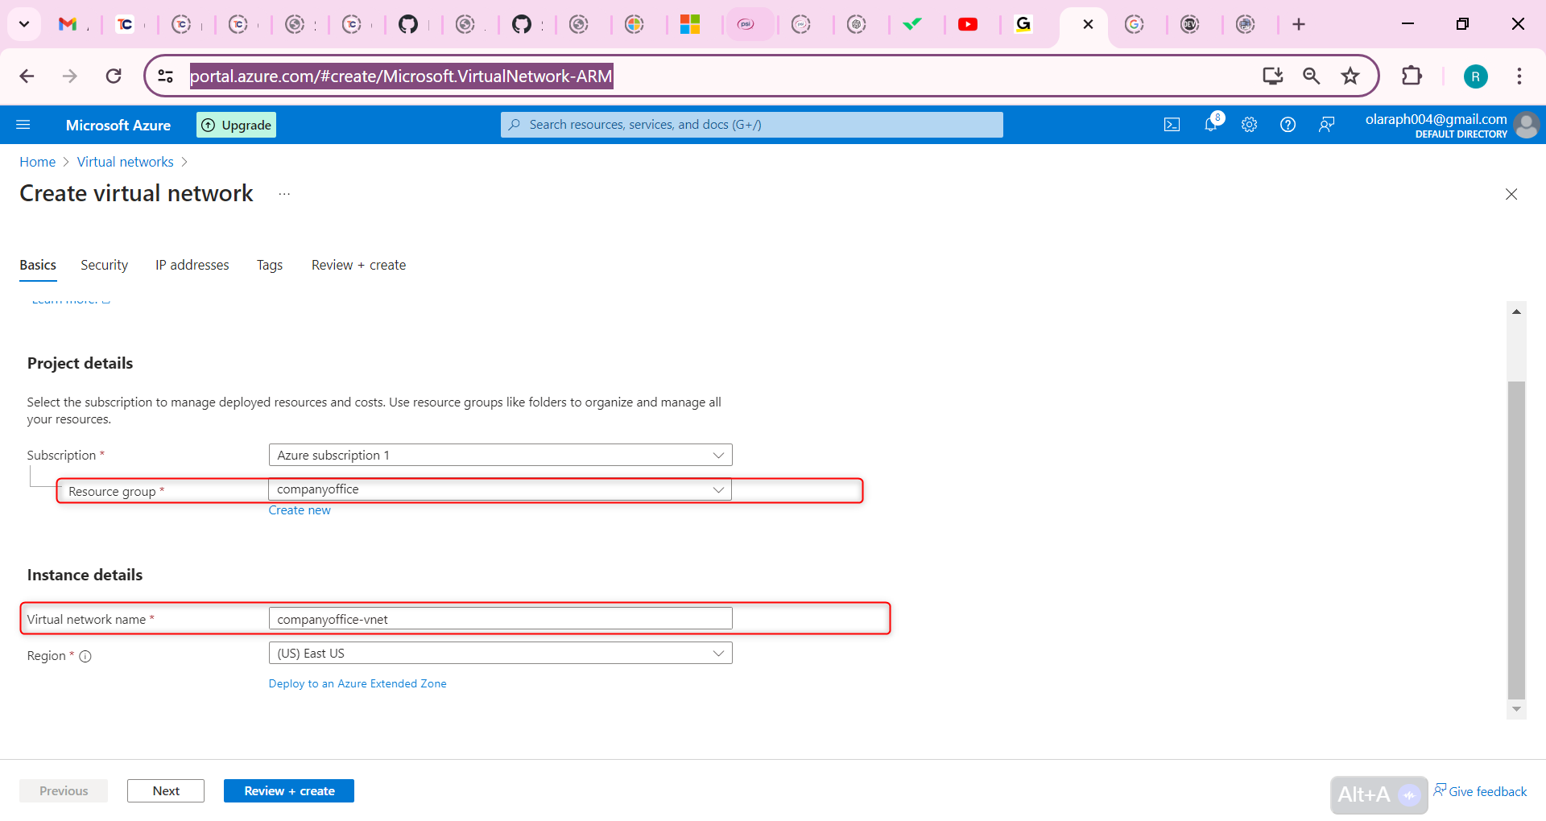This screenshot has height=821, width=1546.
Task: Click the Home breadcrumb link
Action: tap(38, 162)
